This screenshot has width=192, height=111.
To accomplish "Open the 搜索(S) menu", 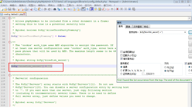I will (23, 5).
